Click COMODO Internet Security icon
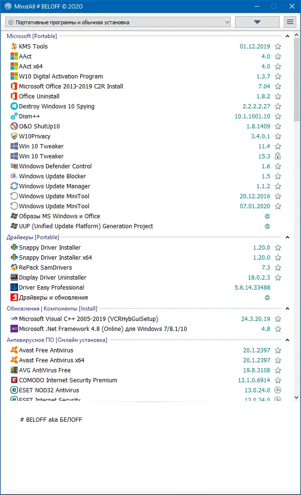Viewport: 301px width, 495px height. tap(14, 380)
